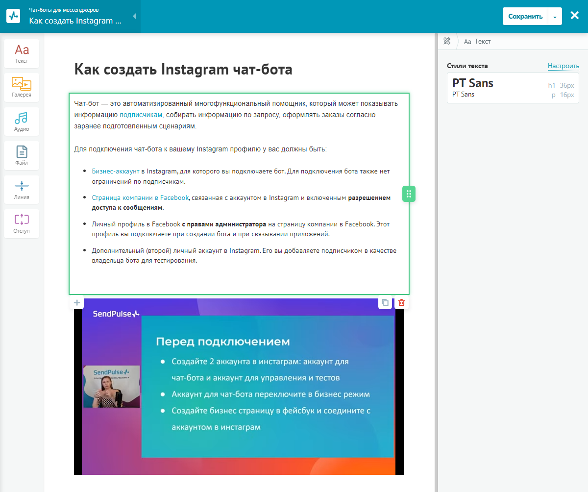The height and width of the screenshot is (492, 588).
Task: Delete the video block with trash icon
Action: click(x=401, y=302)
